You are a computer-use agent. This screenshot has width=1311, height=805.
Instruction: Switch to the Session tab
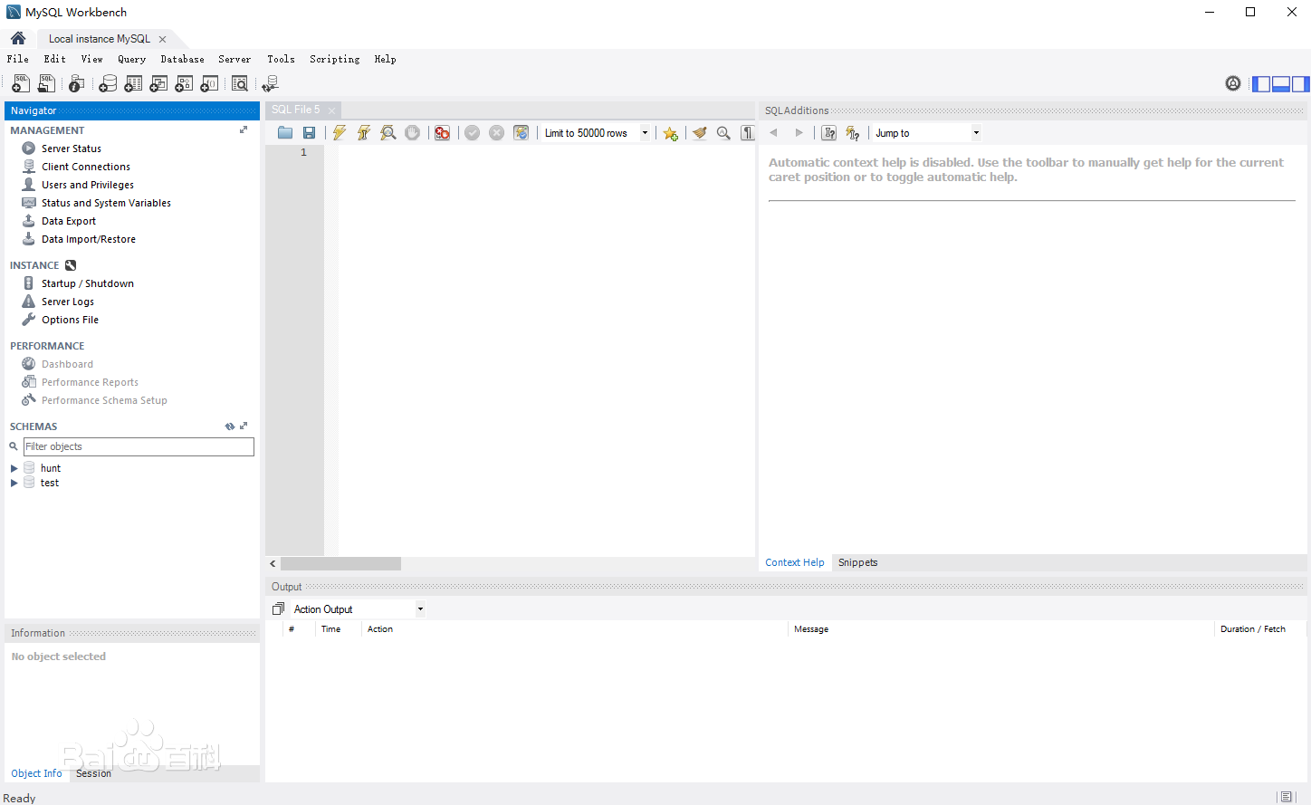94,773
